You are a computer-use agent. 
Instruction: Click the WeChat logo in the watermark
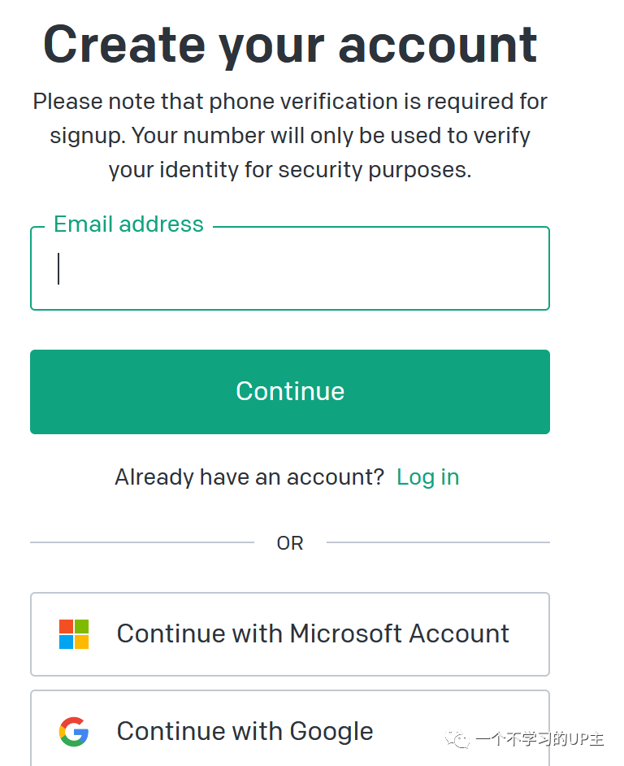click(x=460, y=739)
